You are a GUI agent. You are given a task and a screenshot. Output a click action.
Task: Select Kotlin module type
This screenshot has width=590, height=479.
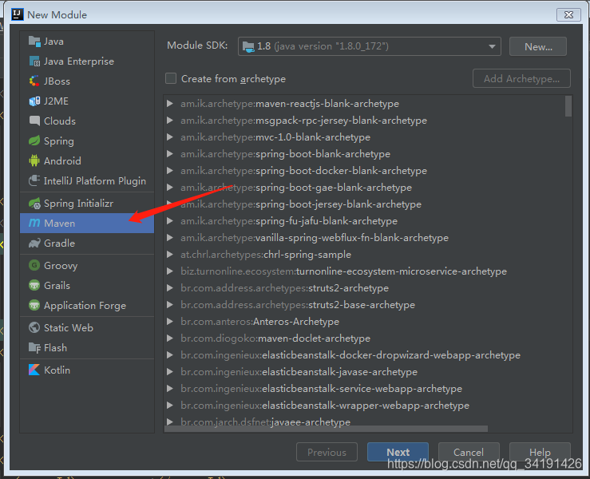87,370
